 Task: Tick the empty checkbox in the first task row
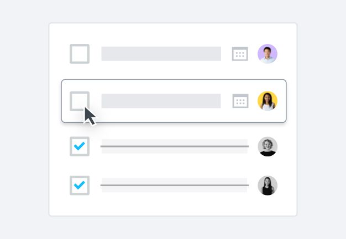pos(80,54)
